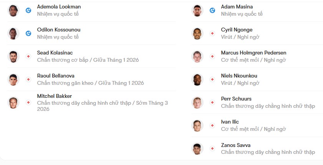Open Marcus Holmgren Pedersen's avatar
Screen dimensions: 323x165
click(x=197, y=56)
